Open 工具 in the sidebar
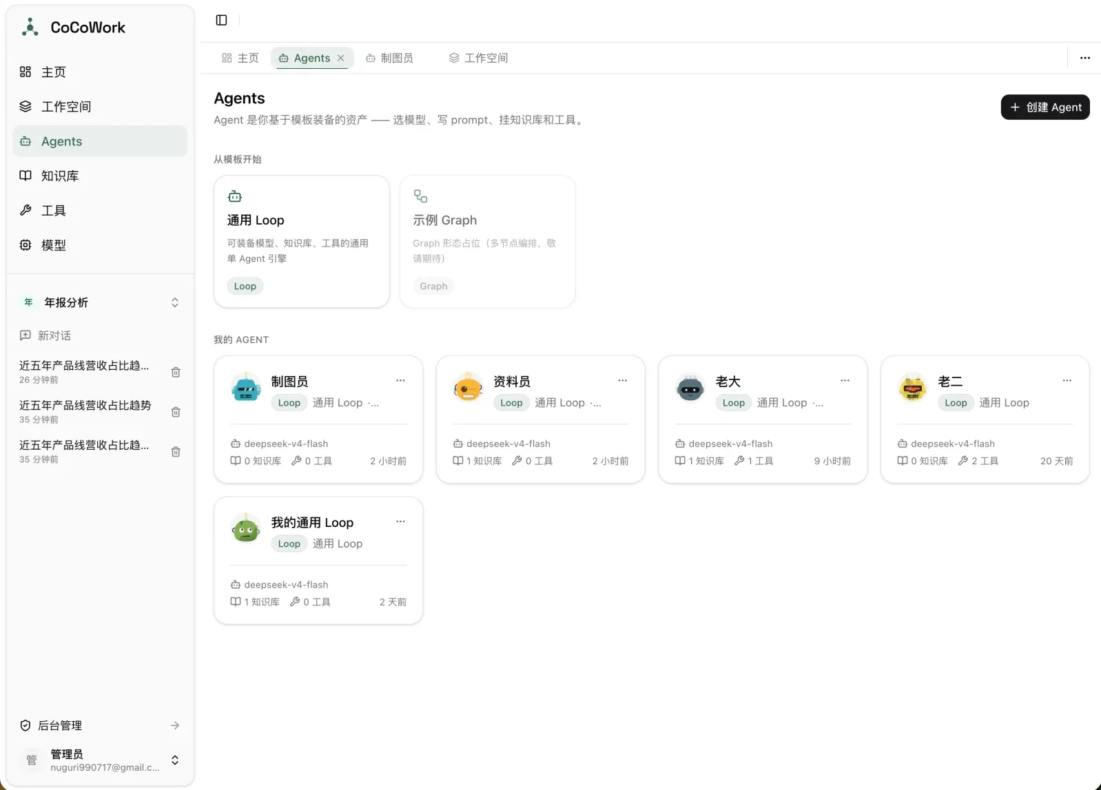The height and width of the screenshot is (790, 1101). click(x=100, y=210)
